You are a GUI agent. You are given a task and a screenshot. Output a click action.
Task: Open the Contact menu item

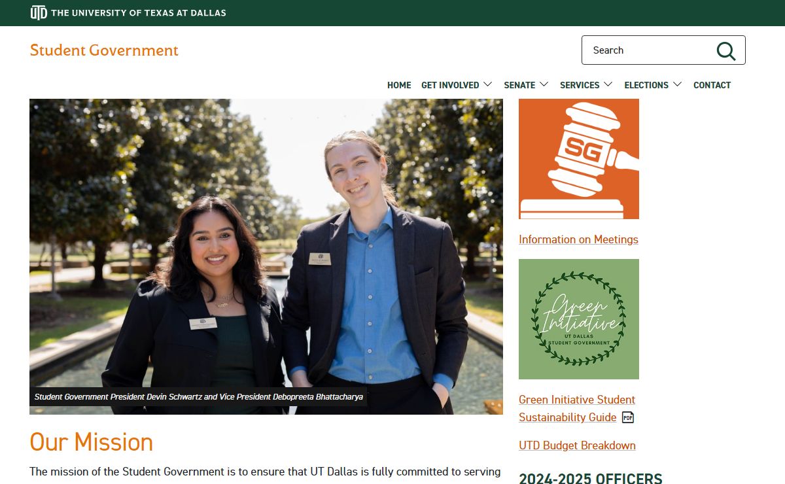pyautogui.click(x=712, y=85)
